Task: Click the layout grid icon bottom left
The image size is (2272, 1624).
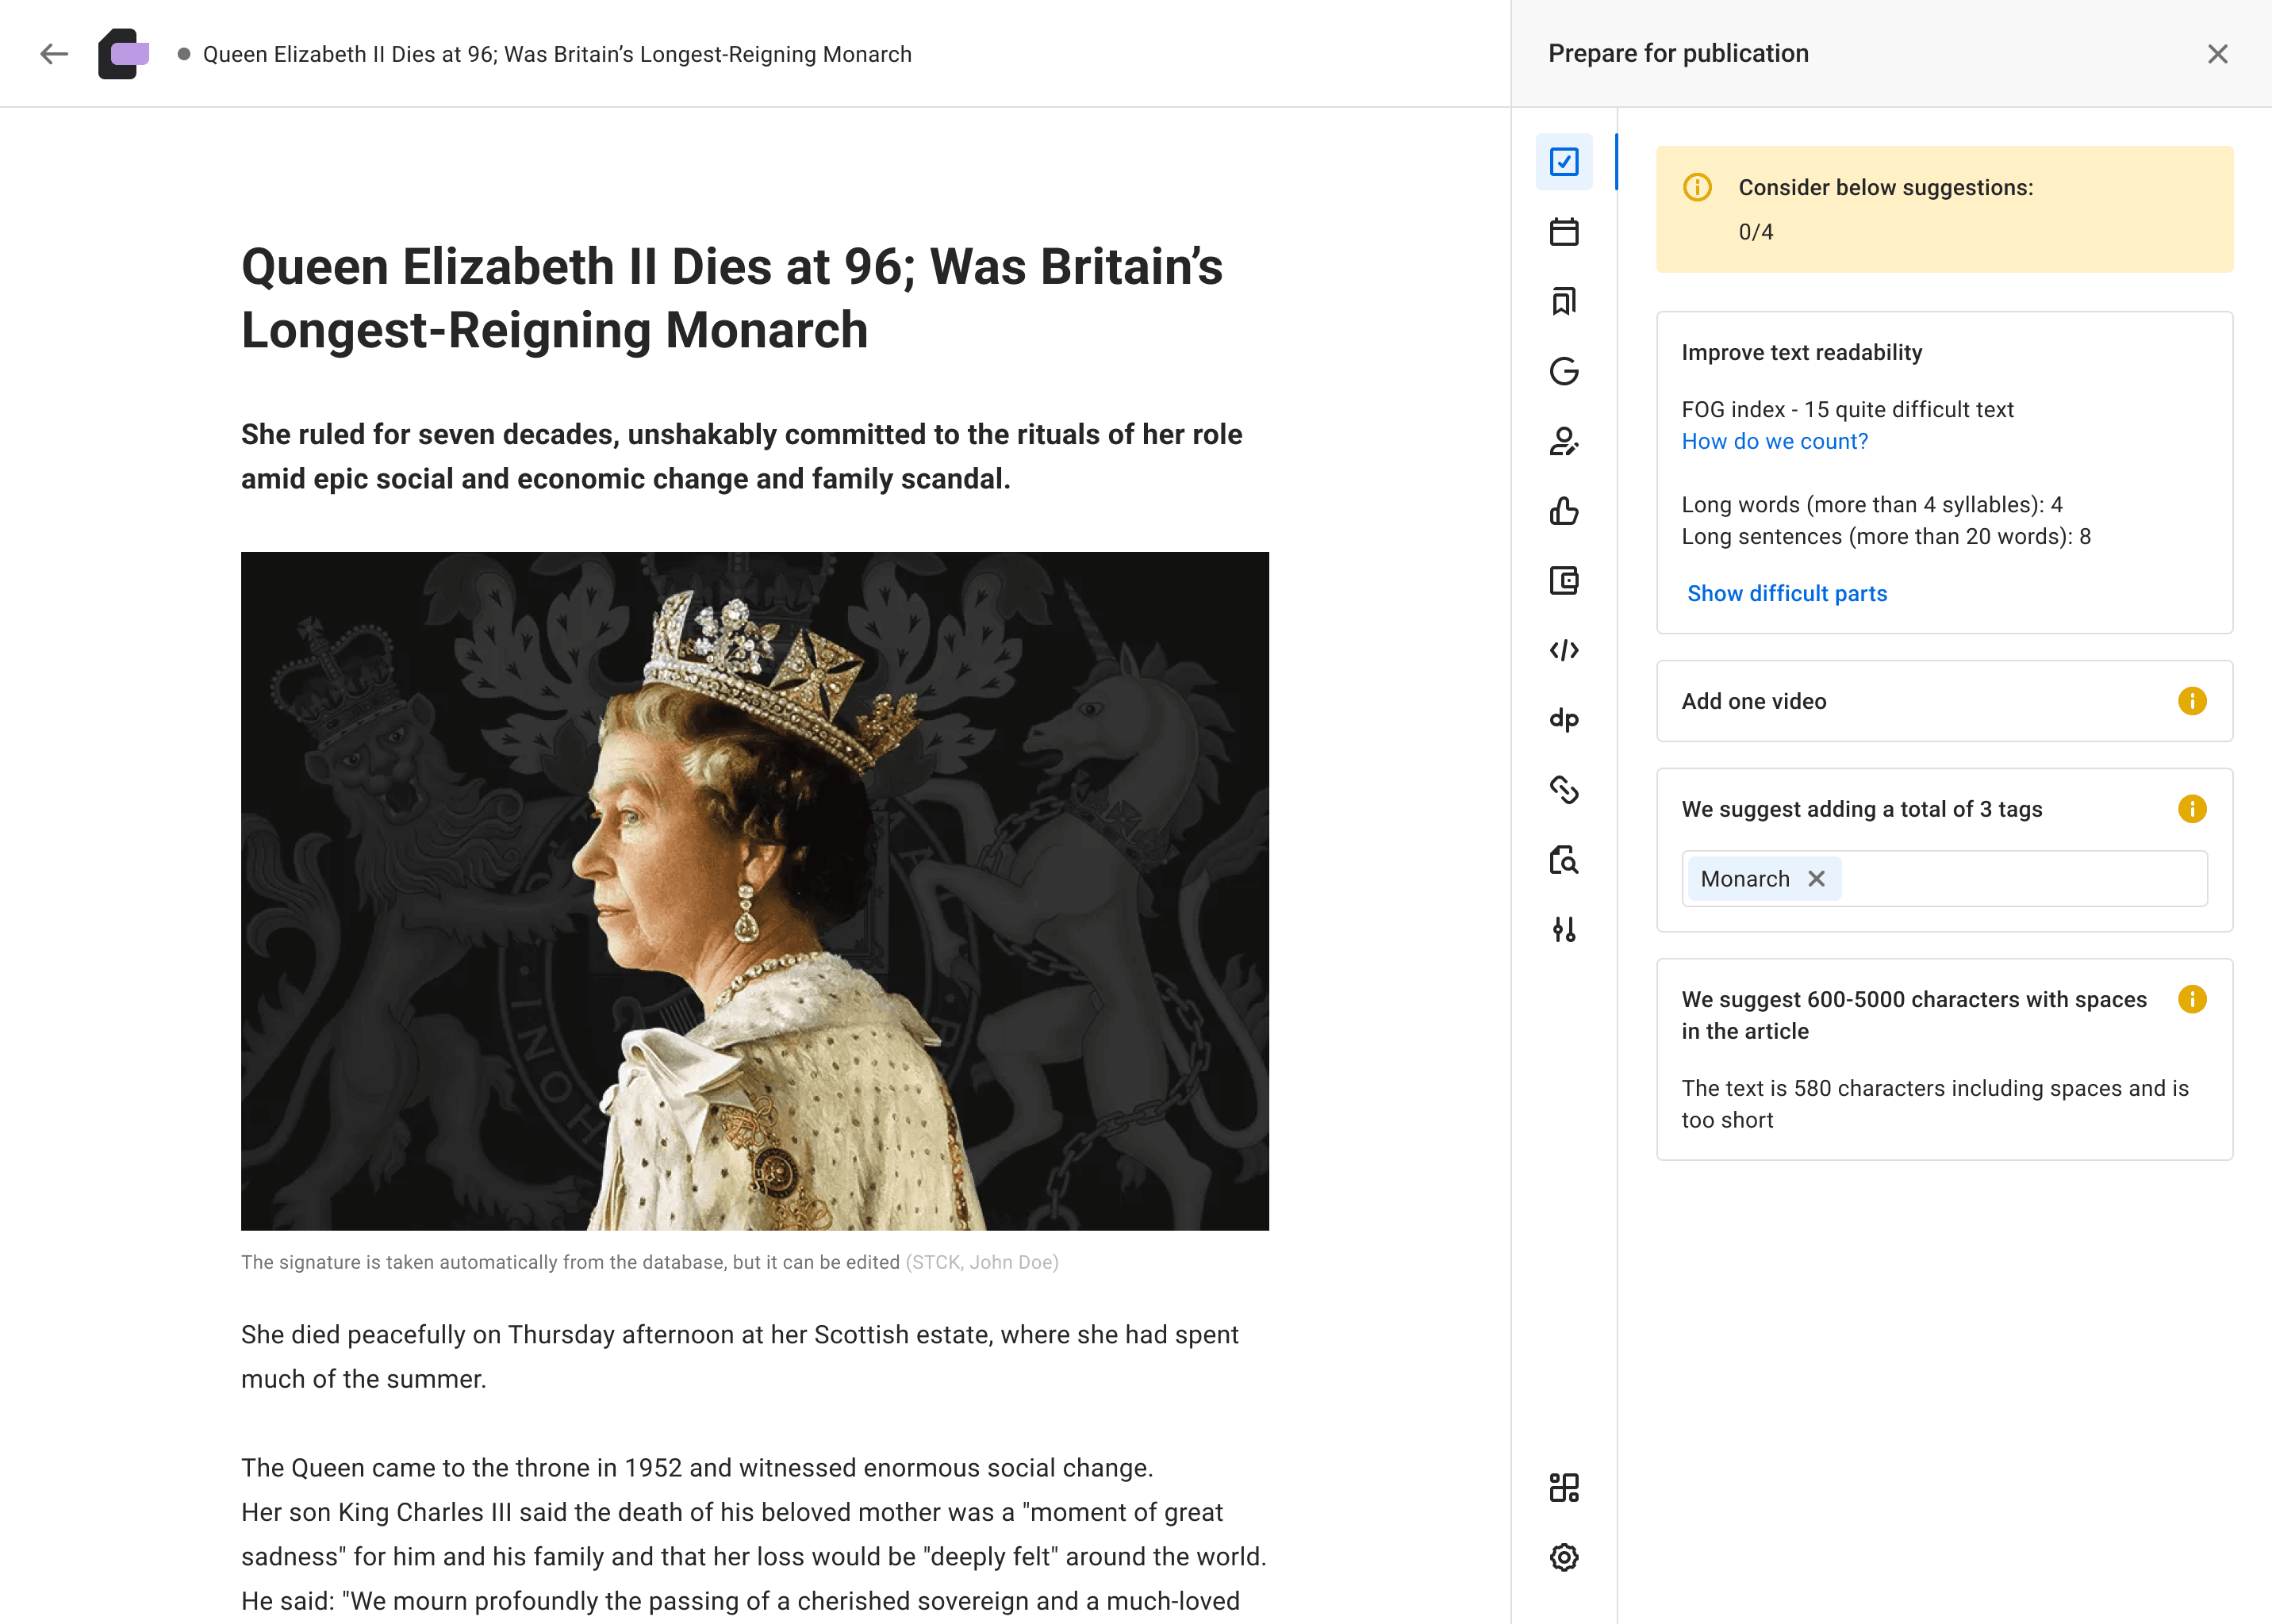Action: (1564, 1487)
